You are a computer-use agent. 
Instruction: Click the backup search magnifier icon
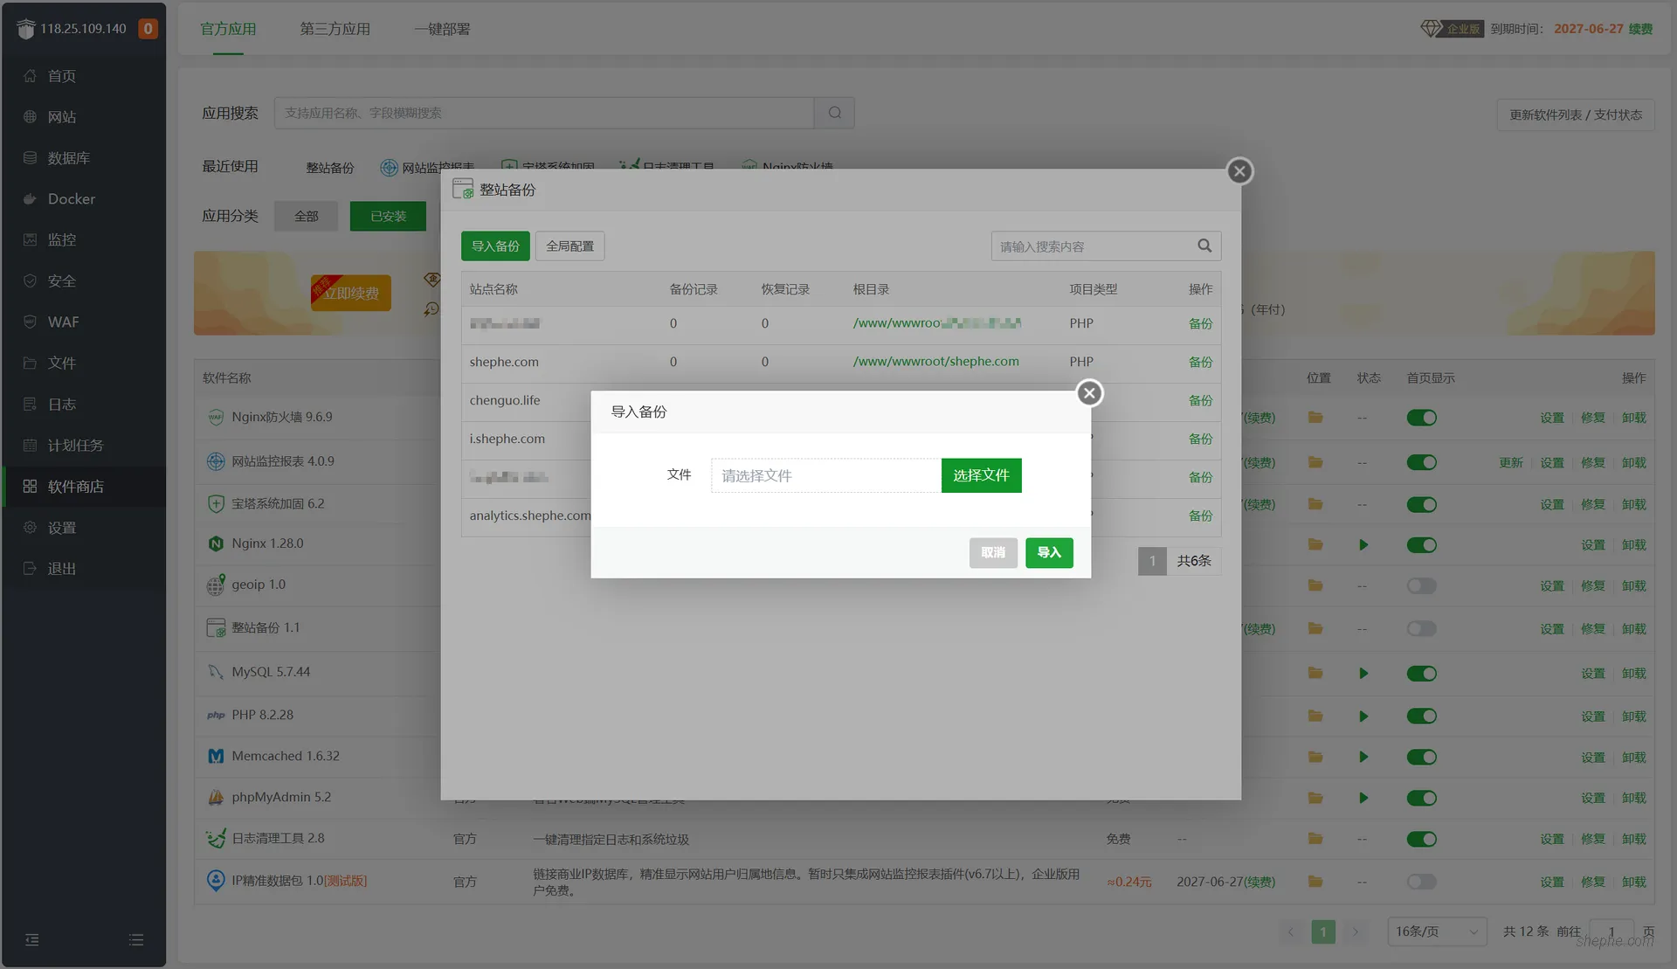(1204, 246)
